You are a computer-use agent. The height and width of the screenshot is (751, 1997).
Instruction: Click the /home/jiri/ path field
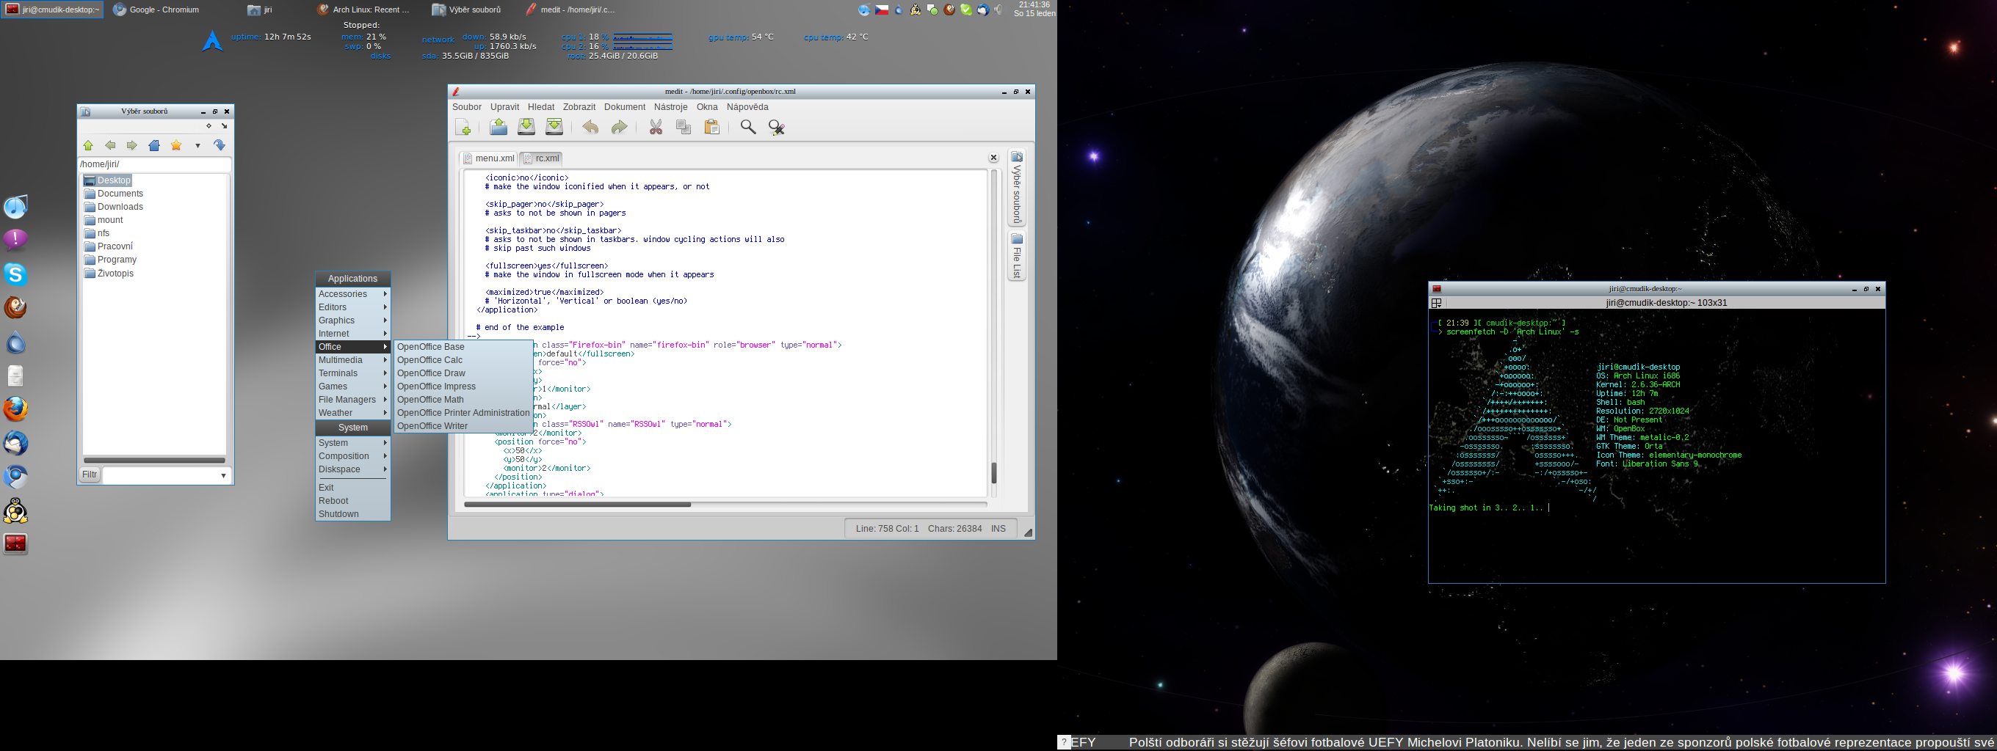tap(154, 164)
